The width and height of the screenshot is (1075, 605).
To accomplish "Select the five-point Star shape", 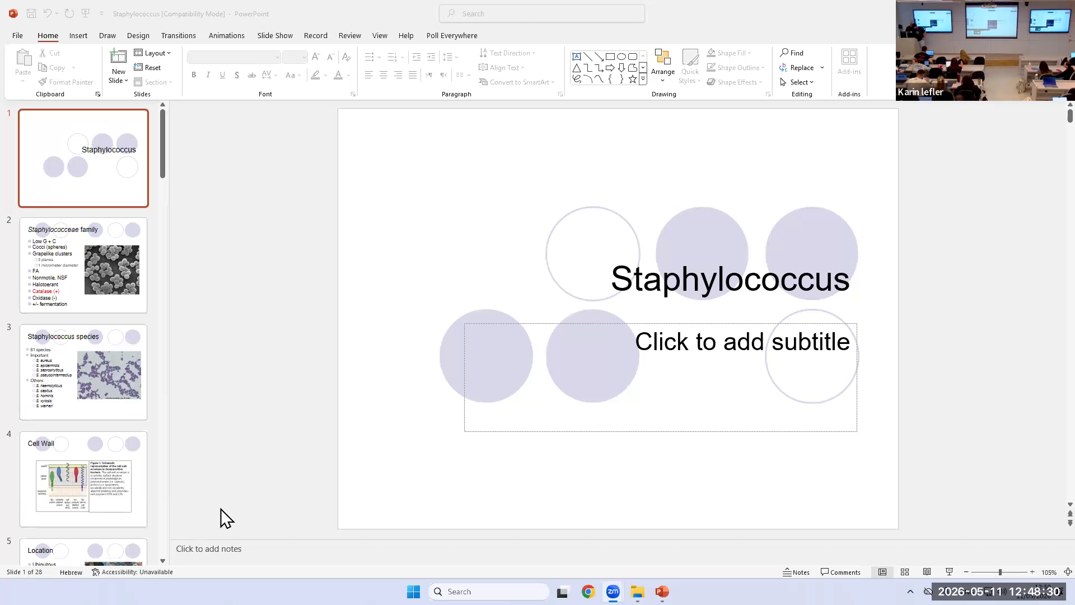I will tap(633, 79).
